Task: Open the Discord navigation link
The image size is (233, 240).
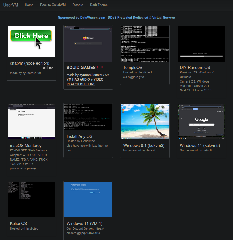Action: pyautogui.click(x=78, y=5)
